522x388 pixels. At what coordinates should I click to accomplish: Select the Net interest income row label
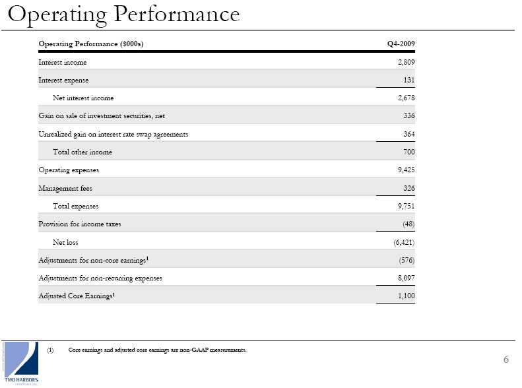coord(83,98)
